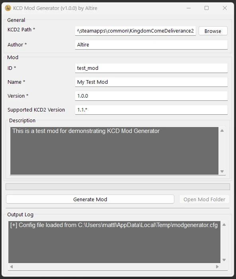Click the Description scroll up arrow
This screenshot has width=236, height=279.
coord(222,131)
